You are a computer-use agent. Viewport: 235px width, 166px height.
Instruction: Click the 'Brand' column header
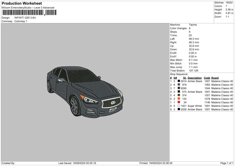click(x=215, y=78)
